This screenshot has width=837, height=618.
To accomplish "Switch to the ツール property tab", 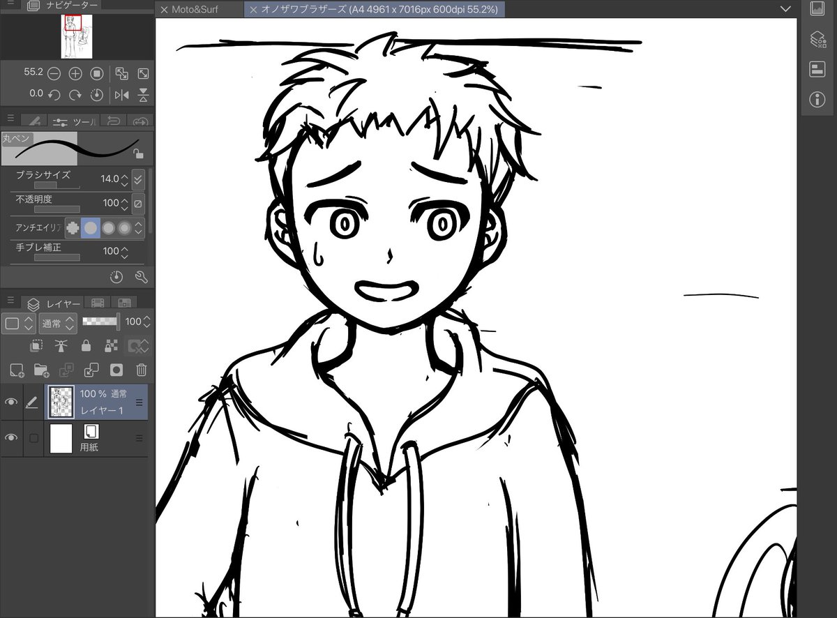I will 75,121.
